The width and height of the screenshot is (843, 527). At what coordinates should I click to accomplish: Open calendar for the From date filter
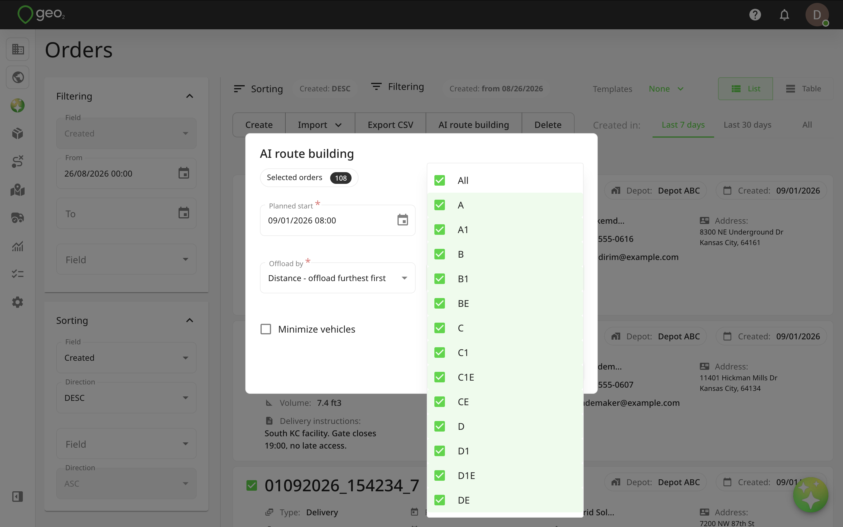184,173
